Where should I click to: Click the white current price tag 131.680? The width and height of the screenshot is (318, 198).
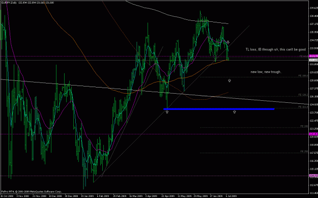pos(313,60)
